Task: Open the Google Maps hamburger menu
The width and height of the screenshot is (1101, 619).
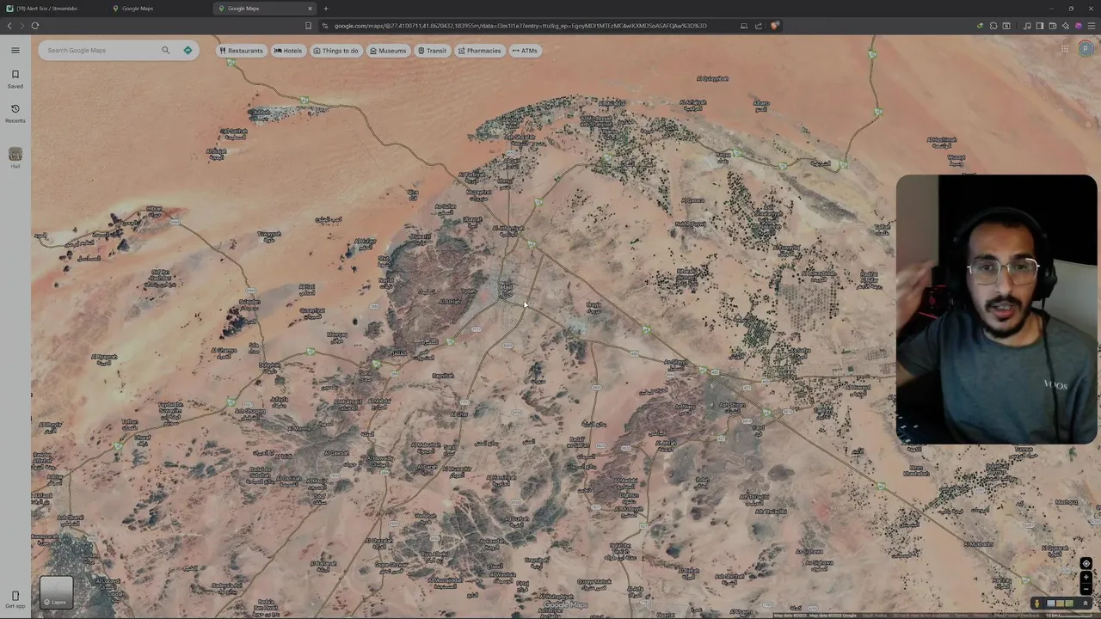Action: [15, 50]
